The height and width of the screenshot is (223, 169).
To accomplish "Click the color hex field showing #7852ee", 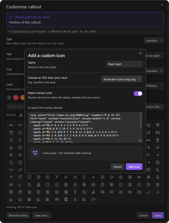I will (155, 86).
